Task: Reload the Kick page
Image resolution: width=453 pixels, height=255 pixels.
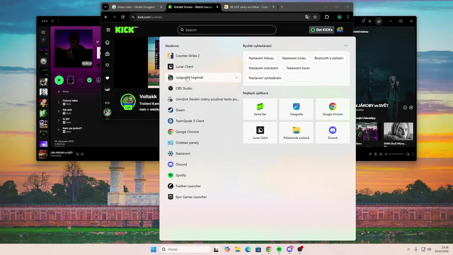Action: 123,17
